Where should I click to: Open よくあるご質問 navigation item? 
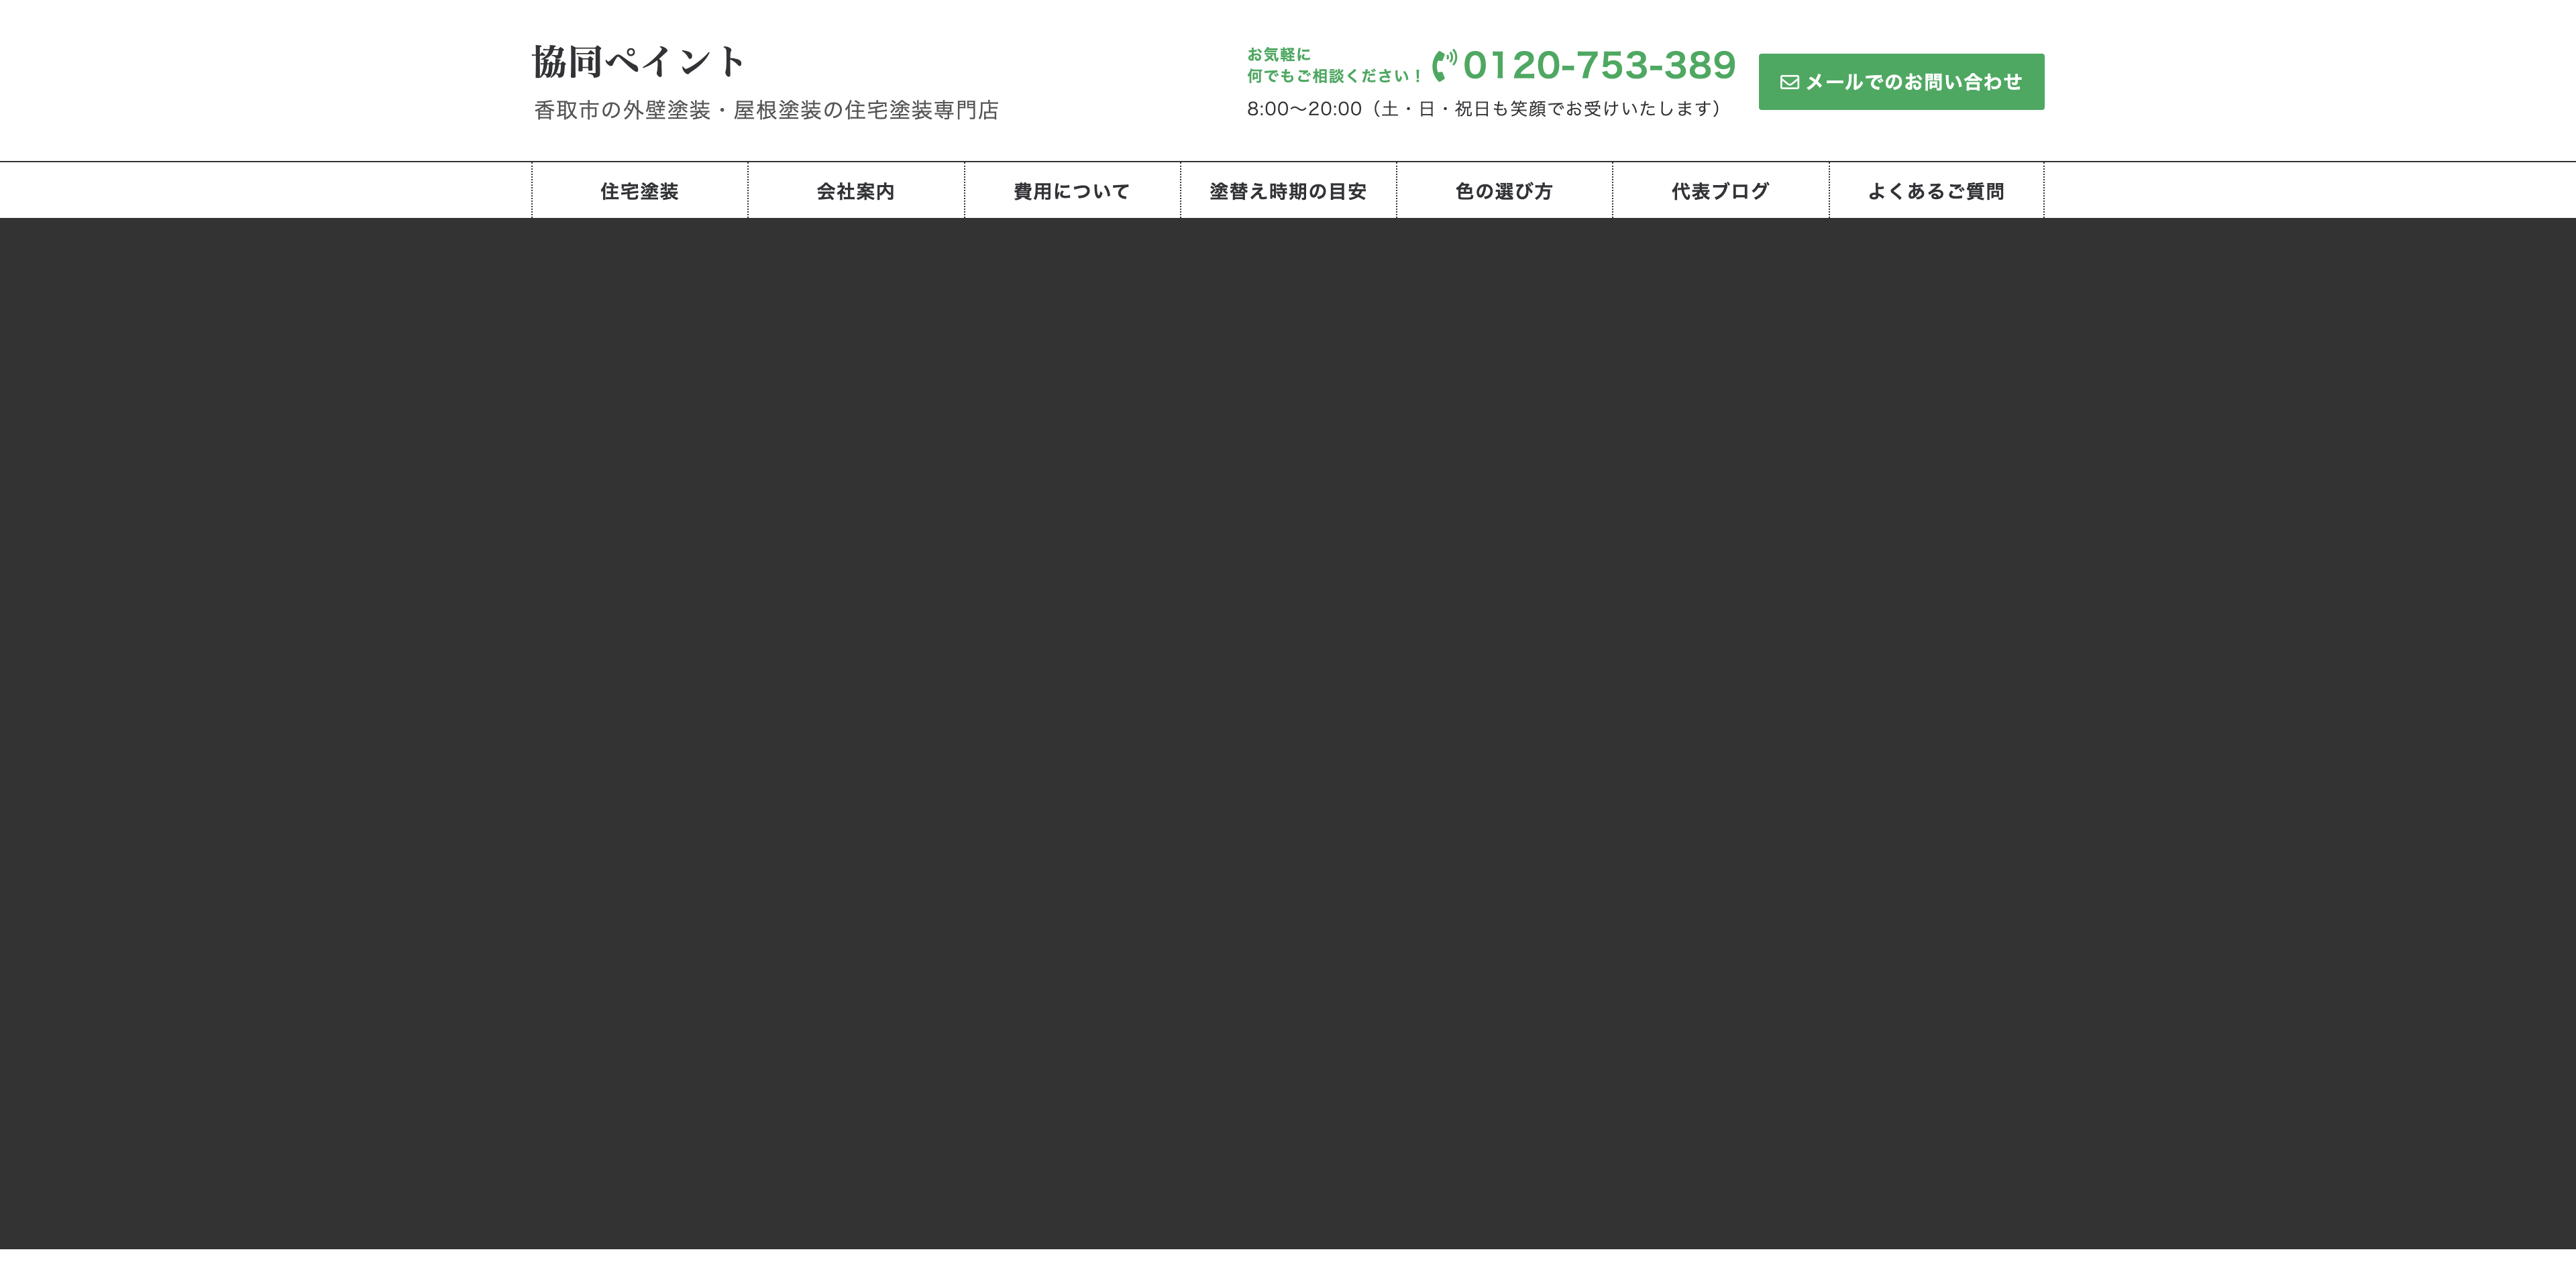(x=1936, y=191)
